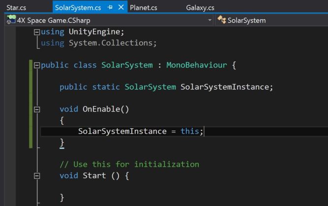Collapse the using directives block
Viewport: 328px width, 206px height.
(x=36, y=32)
